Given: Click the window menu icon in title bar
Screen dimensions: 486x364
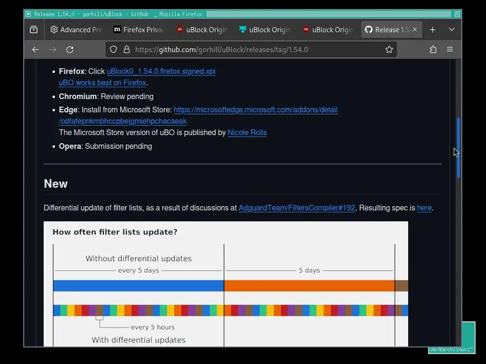Looking at the screenshot, I should [x=28, y=14].
